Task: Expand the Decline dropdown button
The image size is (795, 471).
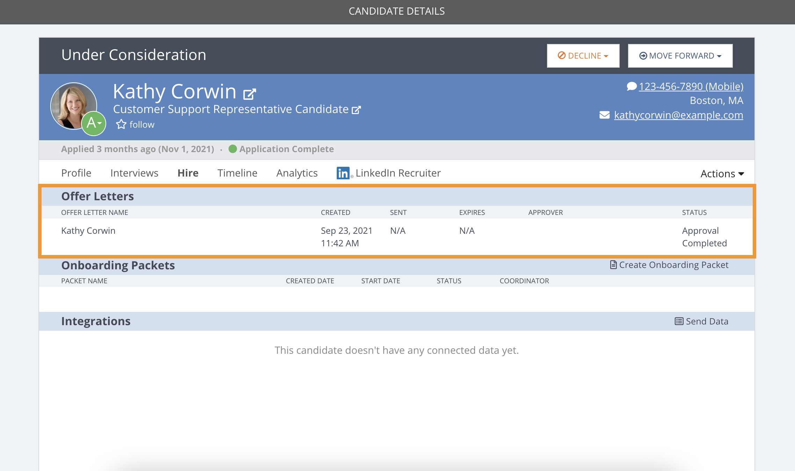Action: [583, 56]
